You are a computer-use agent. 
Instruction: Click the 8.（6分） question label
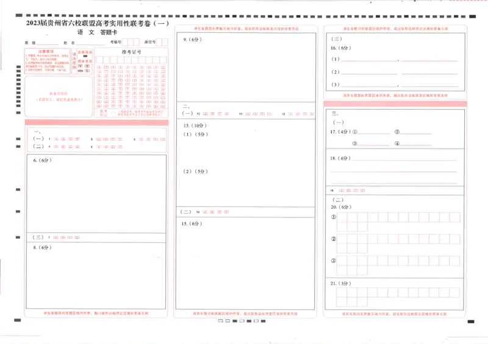(x=42, y=248)
